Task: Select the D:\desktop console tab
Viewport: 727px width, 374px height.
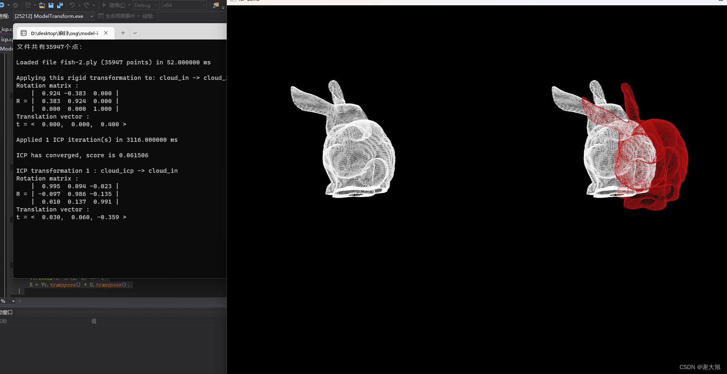Action: click(x=65, y=33)
